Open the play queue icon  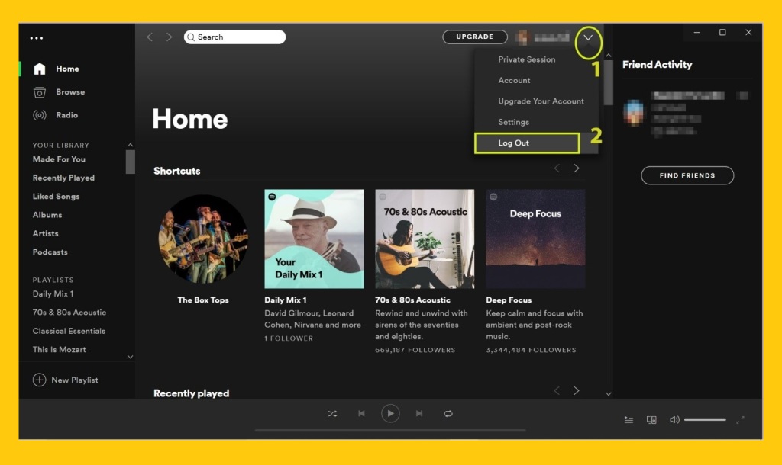pos(629,420)
